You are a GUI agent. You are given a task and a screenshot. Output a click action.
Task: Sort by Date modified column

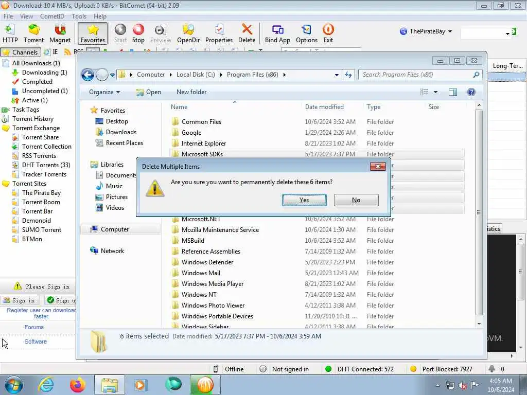point(324,107)
